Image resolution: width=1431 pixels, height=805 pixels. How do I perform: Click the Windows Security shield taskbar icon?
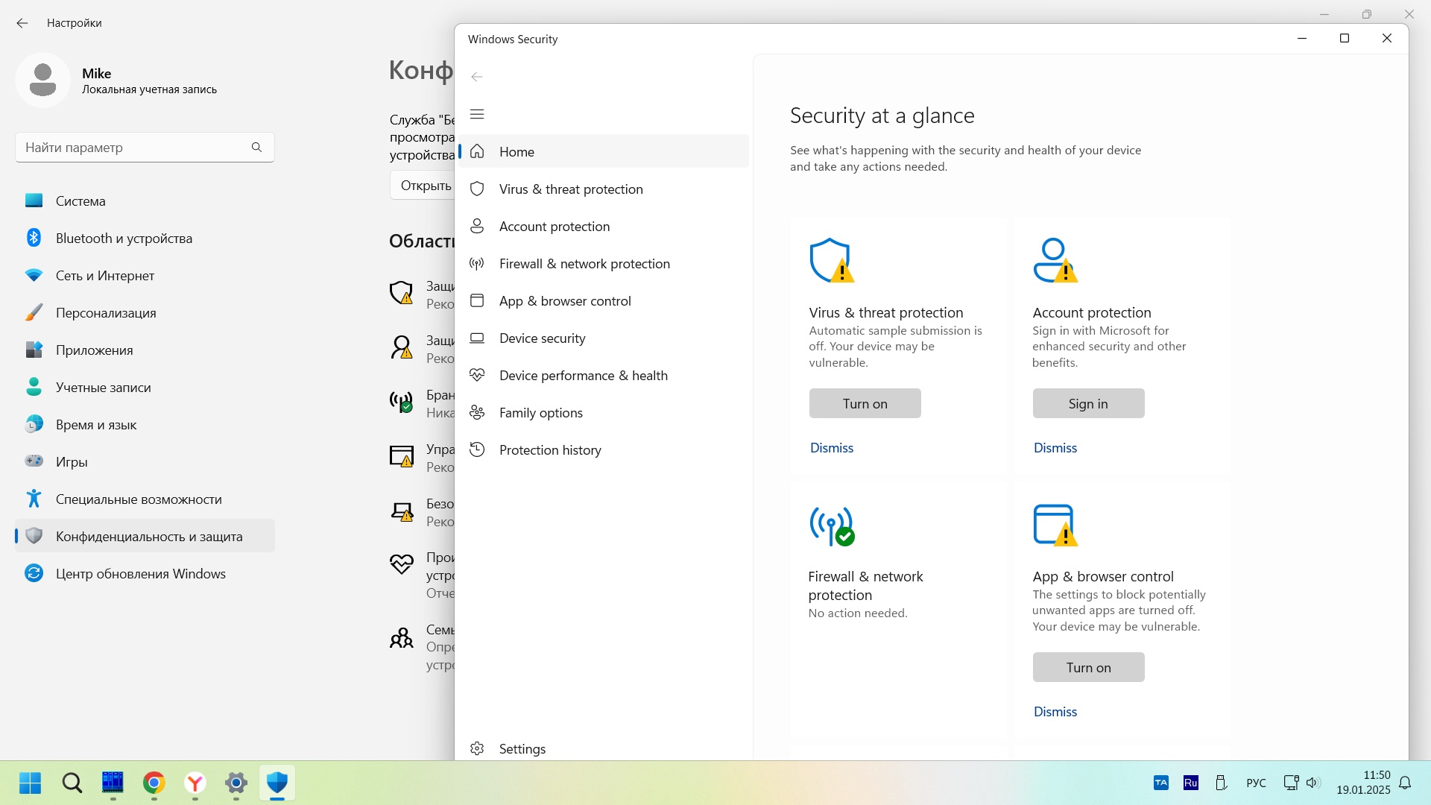(x=277, y=783)
